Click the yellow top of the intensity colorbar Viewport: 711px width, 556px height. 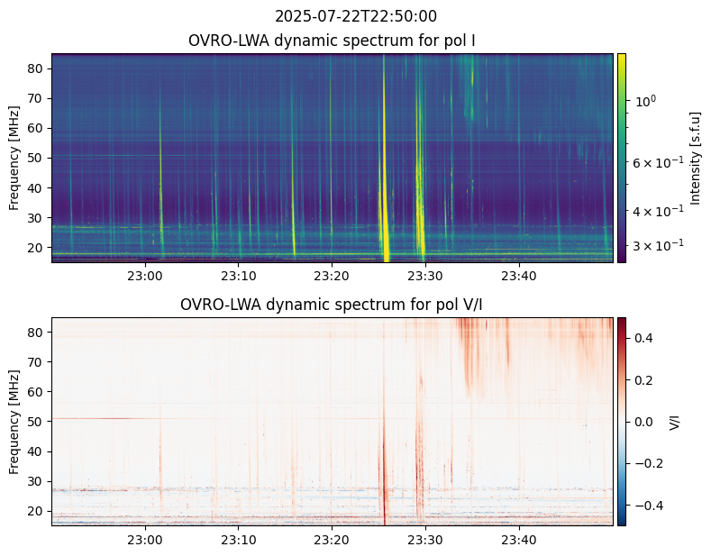tap(622, 58)
